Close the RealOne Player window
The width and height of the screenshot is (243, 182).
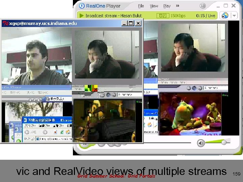coord(234,6)
